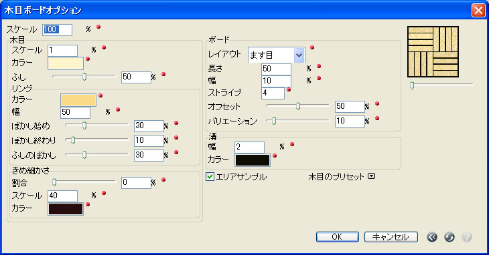Click the red dot beside 溝 カラー swatch

pos(275,156)
